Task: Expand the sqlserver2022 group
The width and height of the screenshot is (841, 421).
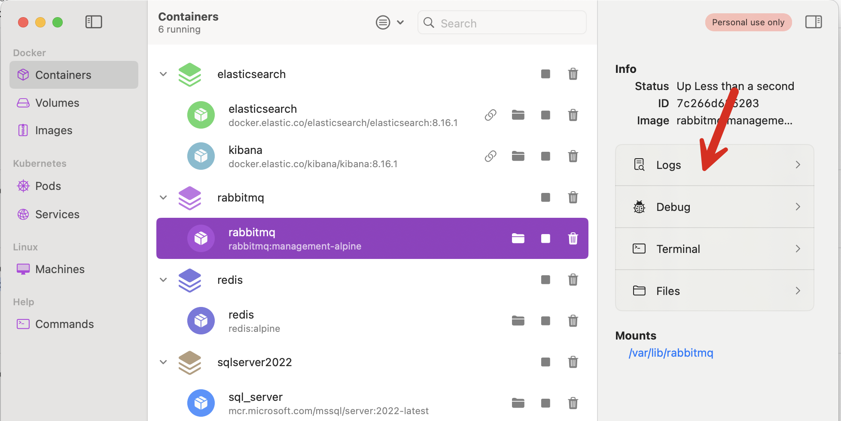Action: (163, 362)
